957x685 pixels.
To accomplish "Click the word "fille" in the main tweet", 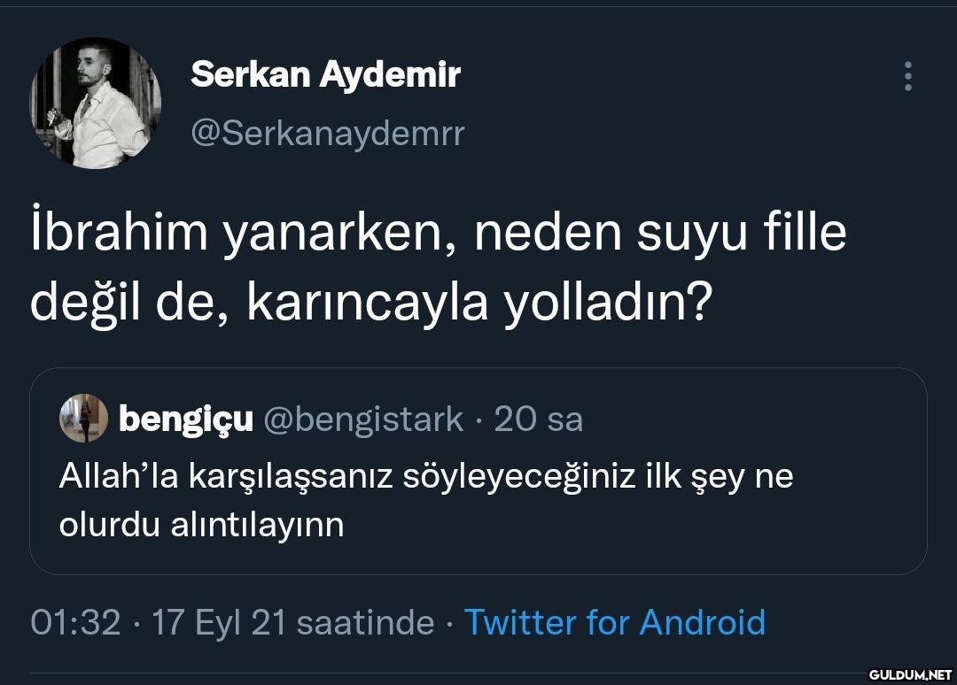I will [x=807, y=234].
